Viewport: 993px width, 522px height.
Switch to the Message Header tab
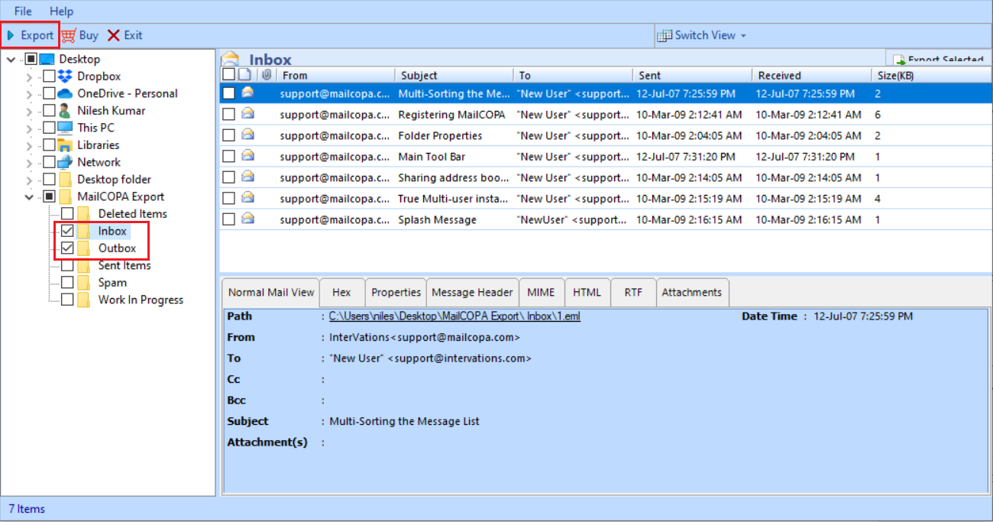472,292
